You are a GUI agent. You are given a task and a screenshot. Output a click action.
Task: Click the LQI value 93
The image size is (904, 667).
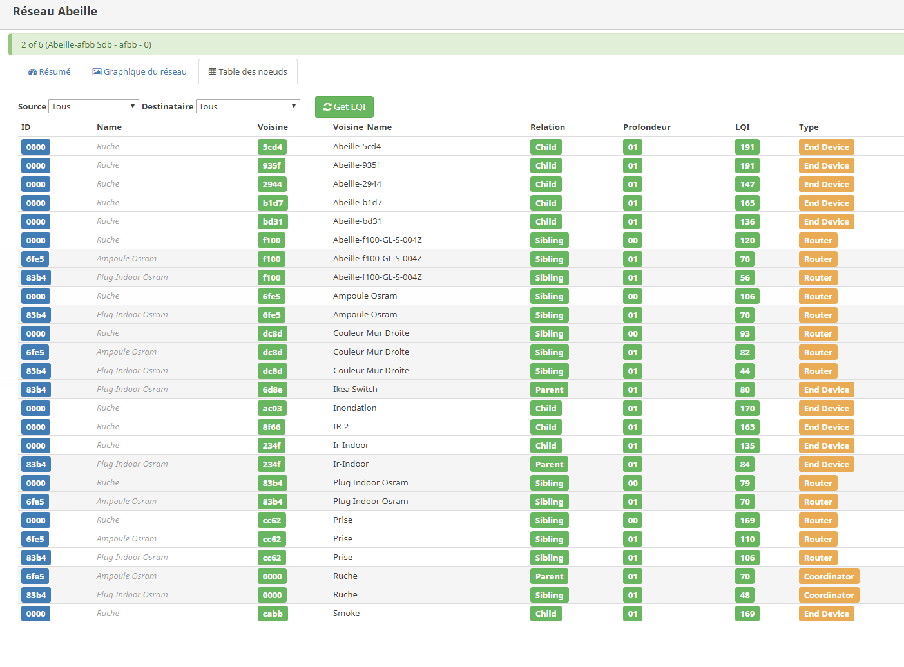[745, 333]
